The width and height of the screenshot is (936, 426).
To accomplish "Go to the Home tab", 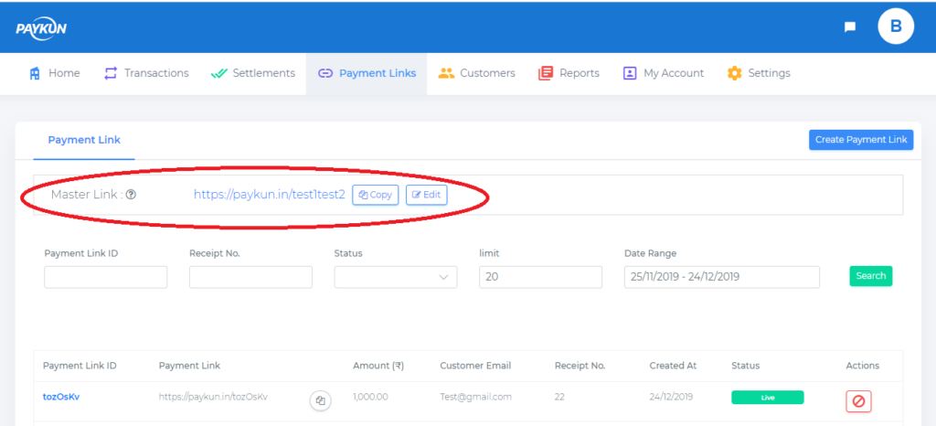I will click(54, 73).
